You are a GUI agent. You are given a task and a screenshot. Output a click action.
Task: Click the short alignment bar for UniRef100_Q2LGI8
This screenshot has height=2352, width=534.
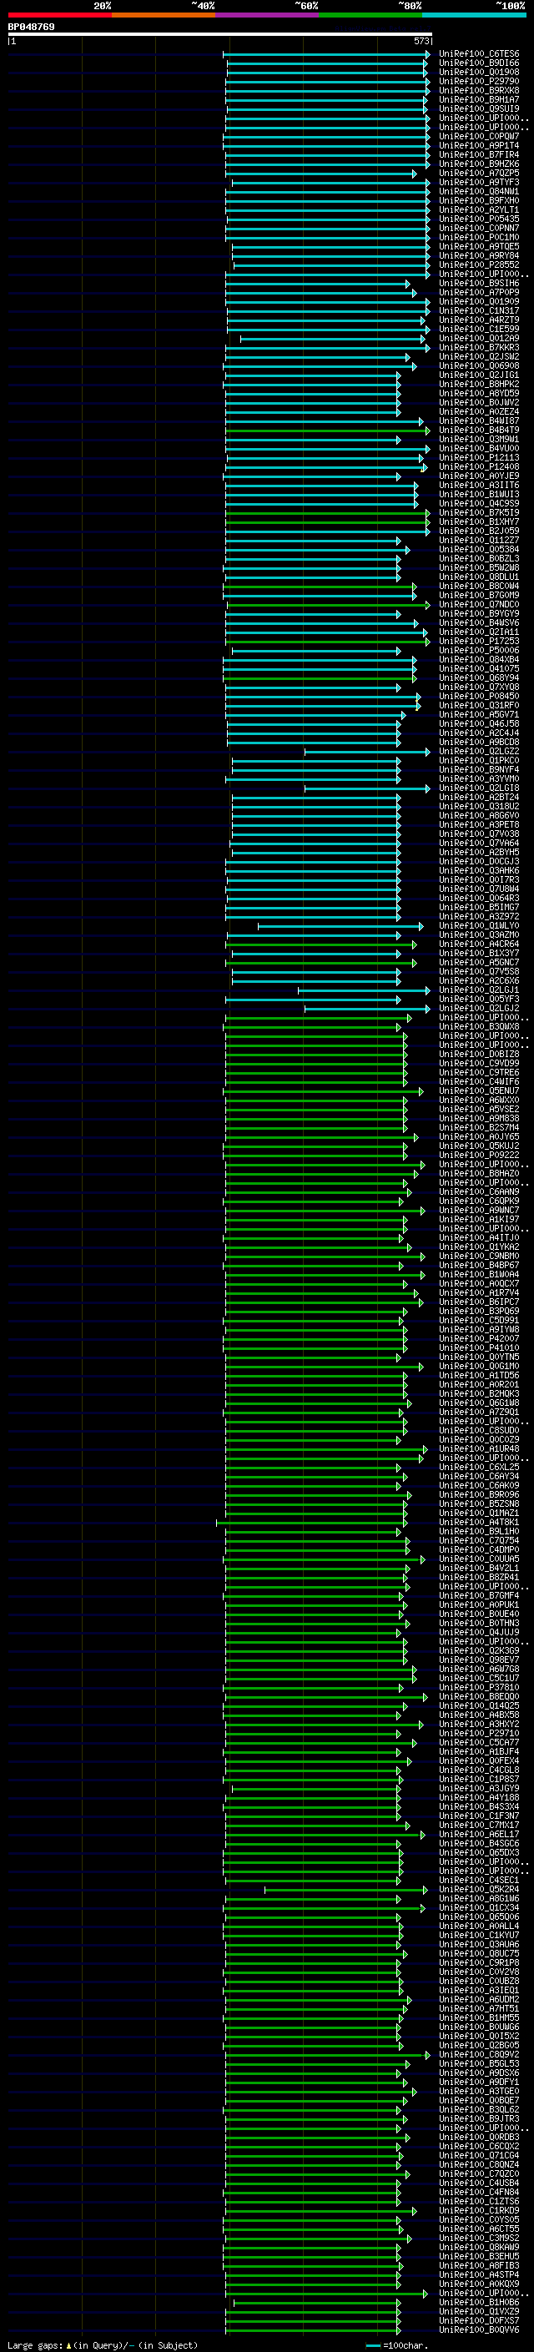367,789
